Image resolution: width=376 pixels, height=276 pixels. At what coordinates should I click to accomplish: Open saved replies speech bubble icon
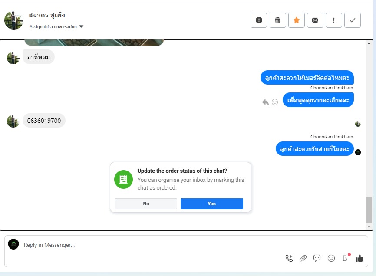coord(317,258)
